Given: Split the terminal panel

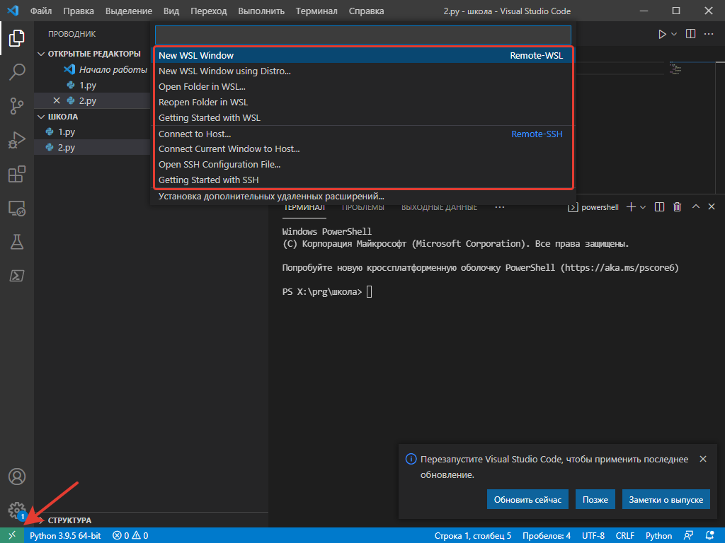Looking at the screenshot, I should [x=659, y=207].
